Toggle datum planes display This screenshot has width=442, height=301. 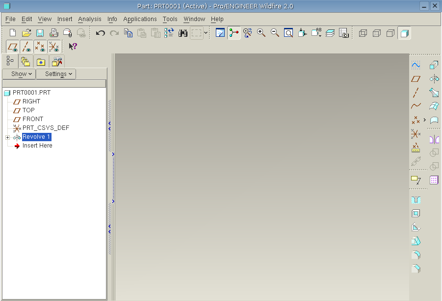(x=13, y=47)
